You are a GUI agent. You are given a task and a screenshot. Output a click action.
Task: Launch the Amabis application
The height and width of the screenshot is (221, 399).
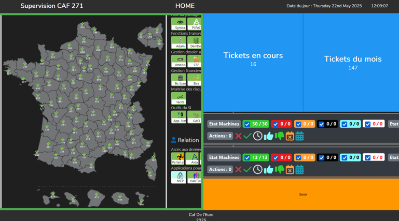(178, 61)
